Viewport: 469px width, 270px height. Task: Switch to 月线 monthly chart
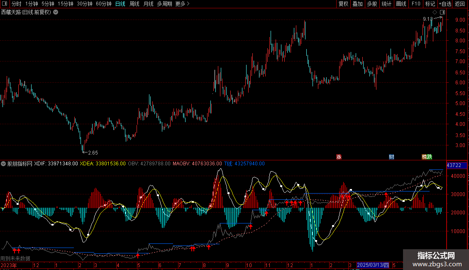pos(148,4)
